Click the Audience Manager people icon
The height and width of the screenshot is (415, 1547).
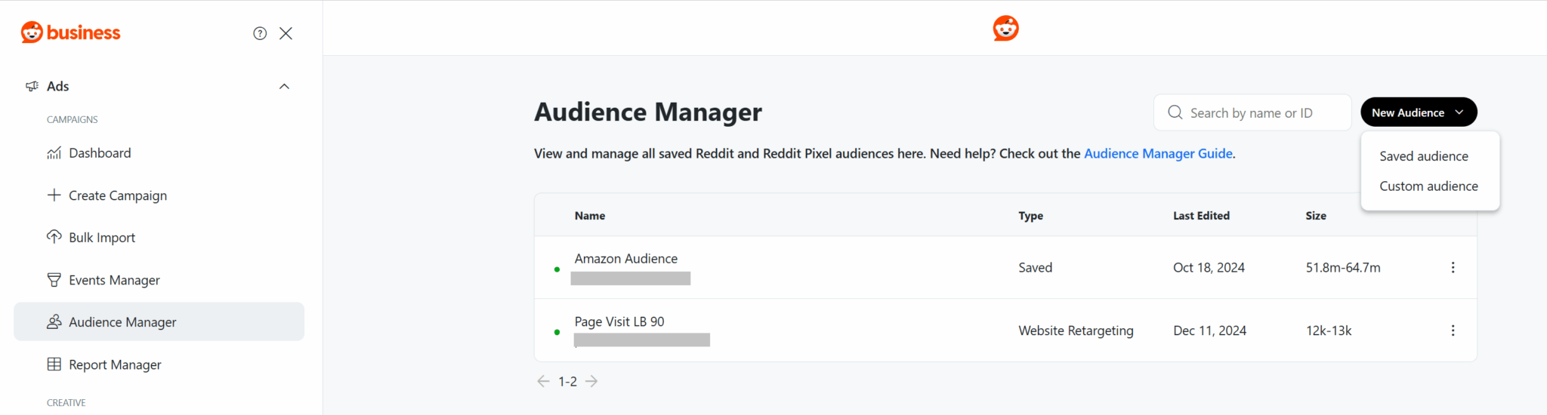pyautogui.click(x=54, y=322)
